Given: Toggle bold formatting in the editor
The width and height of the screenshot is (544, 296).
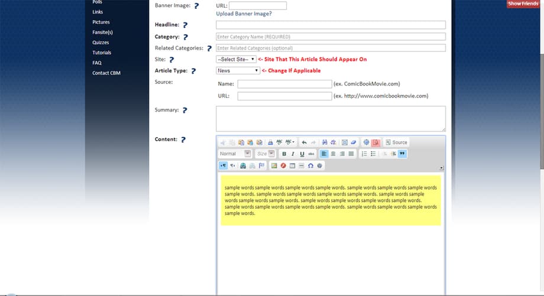Looking at the screenshot, I should point(284,154).
